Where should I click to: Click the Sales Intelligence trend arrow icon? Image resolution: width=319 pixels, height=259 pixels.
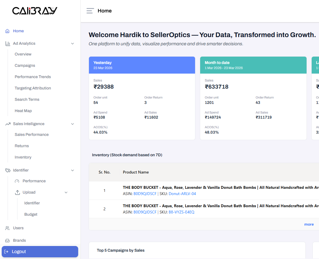(8, 124)
